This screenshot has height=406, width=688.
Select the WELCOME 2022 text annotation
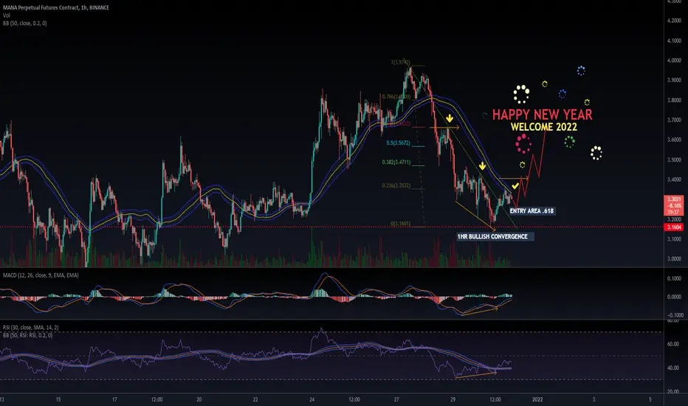point(543,127)
